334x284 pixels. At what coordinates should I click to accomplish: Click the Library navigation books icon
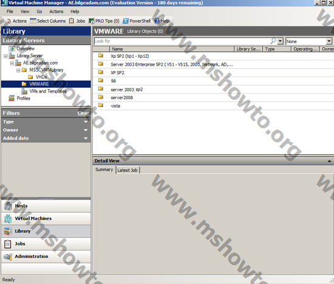[8, 231]
